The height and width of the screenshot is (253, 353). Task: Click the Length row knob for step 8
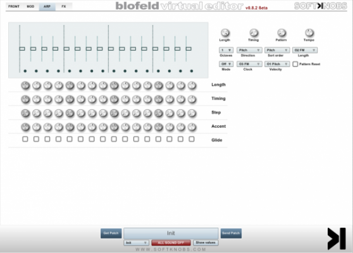(103, 85)
